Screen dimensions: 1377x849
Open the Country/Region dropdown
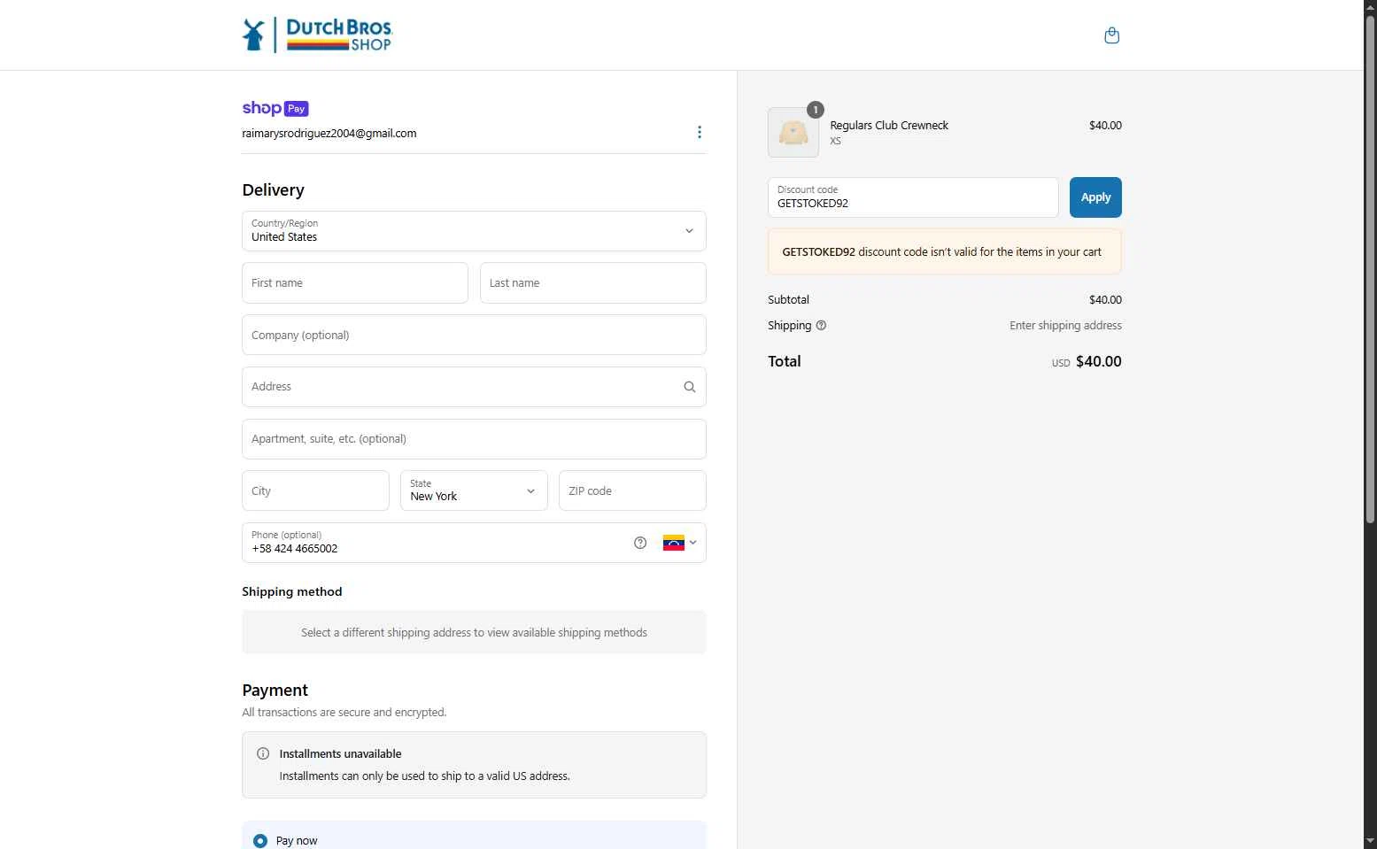point(474,231)
